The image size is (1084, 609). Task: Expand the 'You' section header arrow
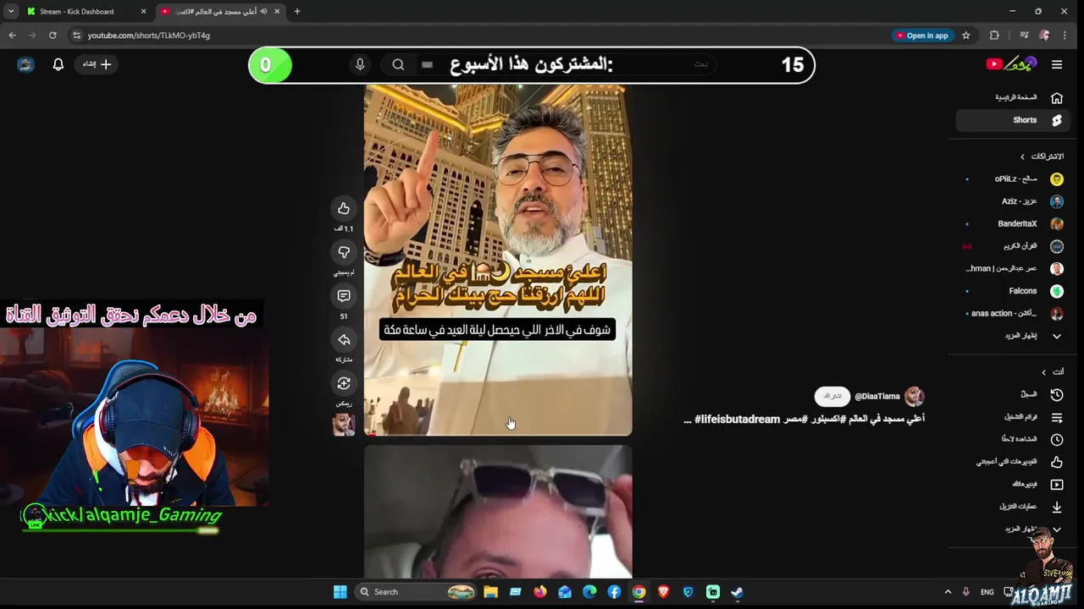[x=1043, y=372]
